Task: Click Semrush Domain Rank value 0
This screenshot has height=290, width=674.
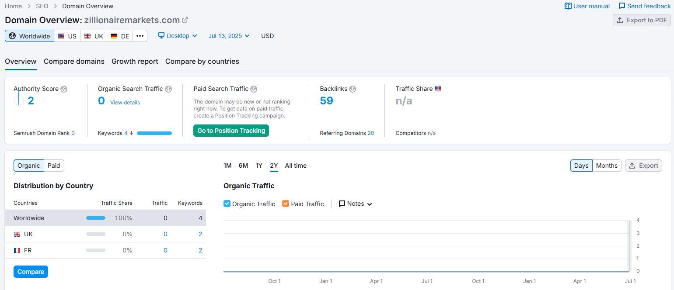Action: coord(73,133)
